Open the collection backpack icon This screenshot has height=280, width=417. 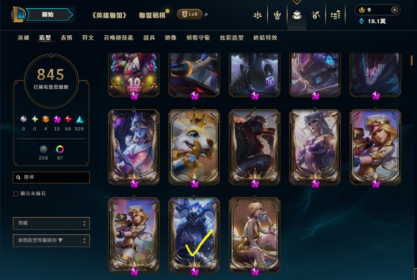tap(297, 16)
